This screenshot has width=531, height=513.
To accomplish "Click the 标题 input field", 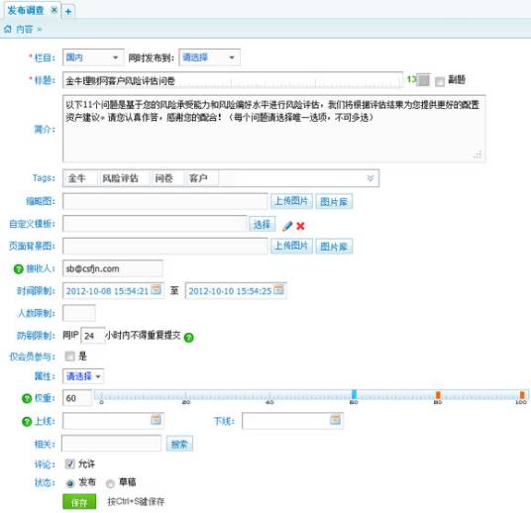I will pyautogui.click(x=233, y=80).
